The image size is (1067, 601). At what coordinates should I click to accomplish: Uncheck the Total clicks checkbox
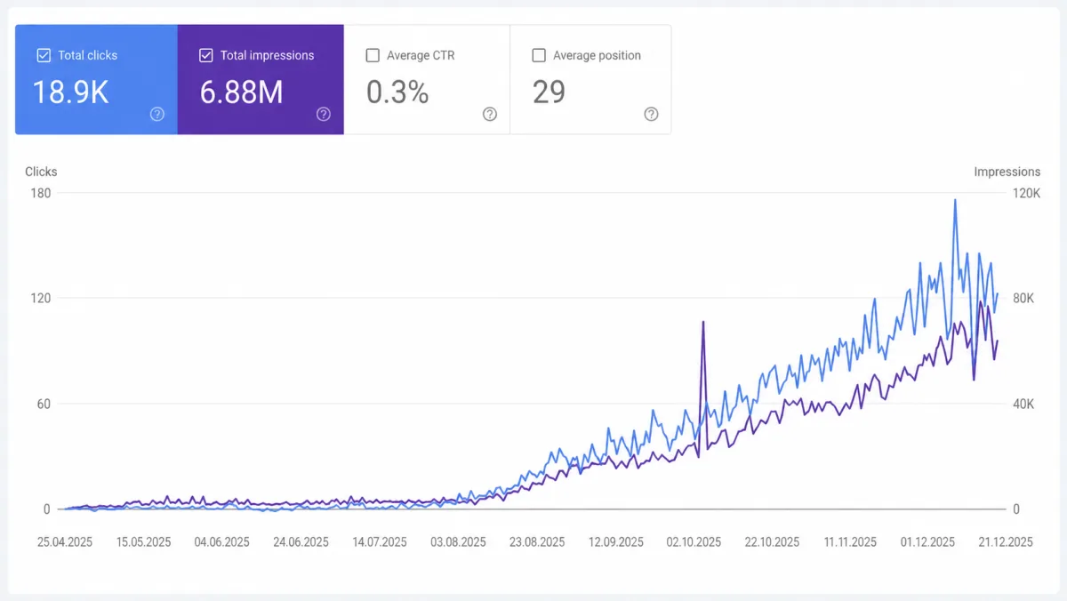pos(44,55)
